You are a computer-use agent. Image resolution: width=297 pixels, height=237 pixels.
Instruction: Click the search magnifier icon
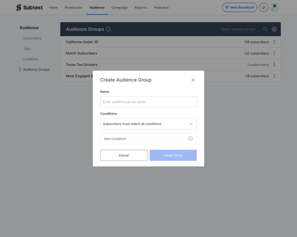[x=265, y=29]
